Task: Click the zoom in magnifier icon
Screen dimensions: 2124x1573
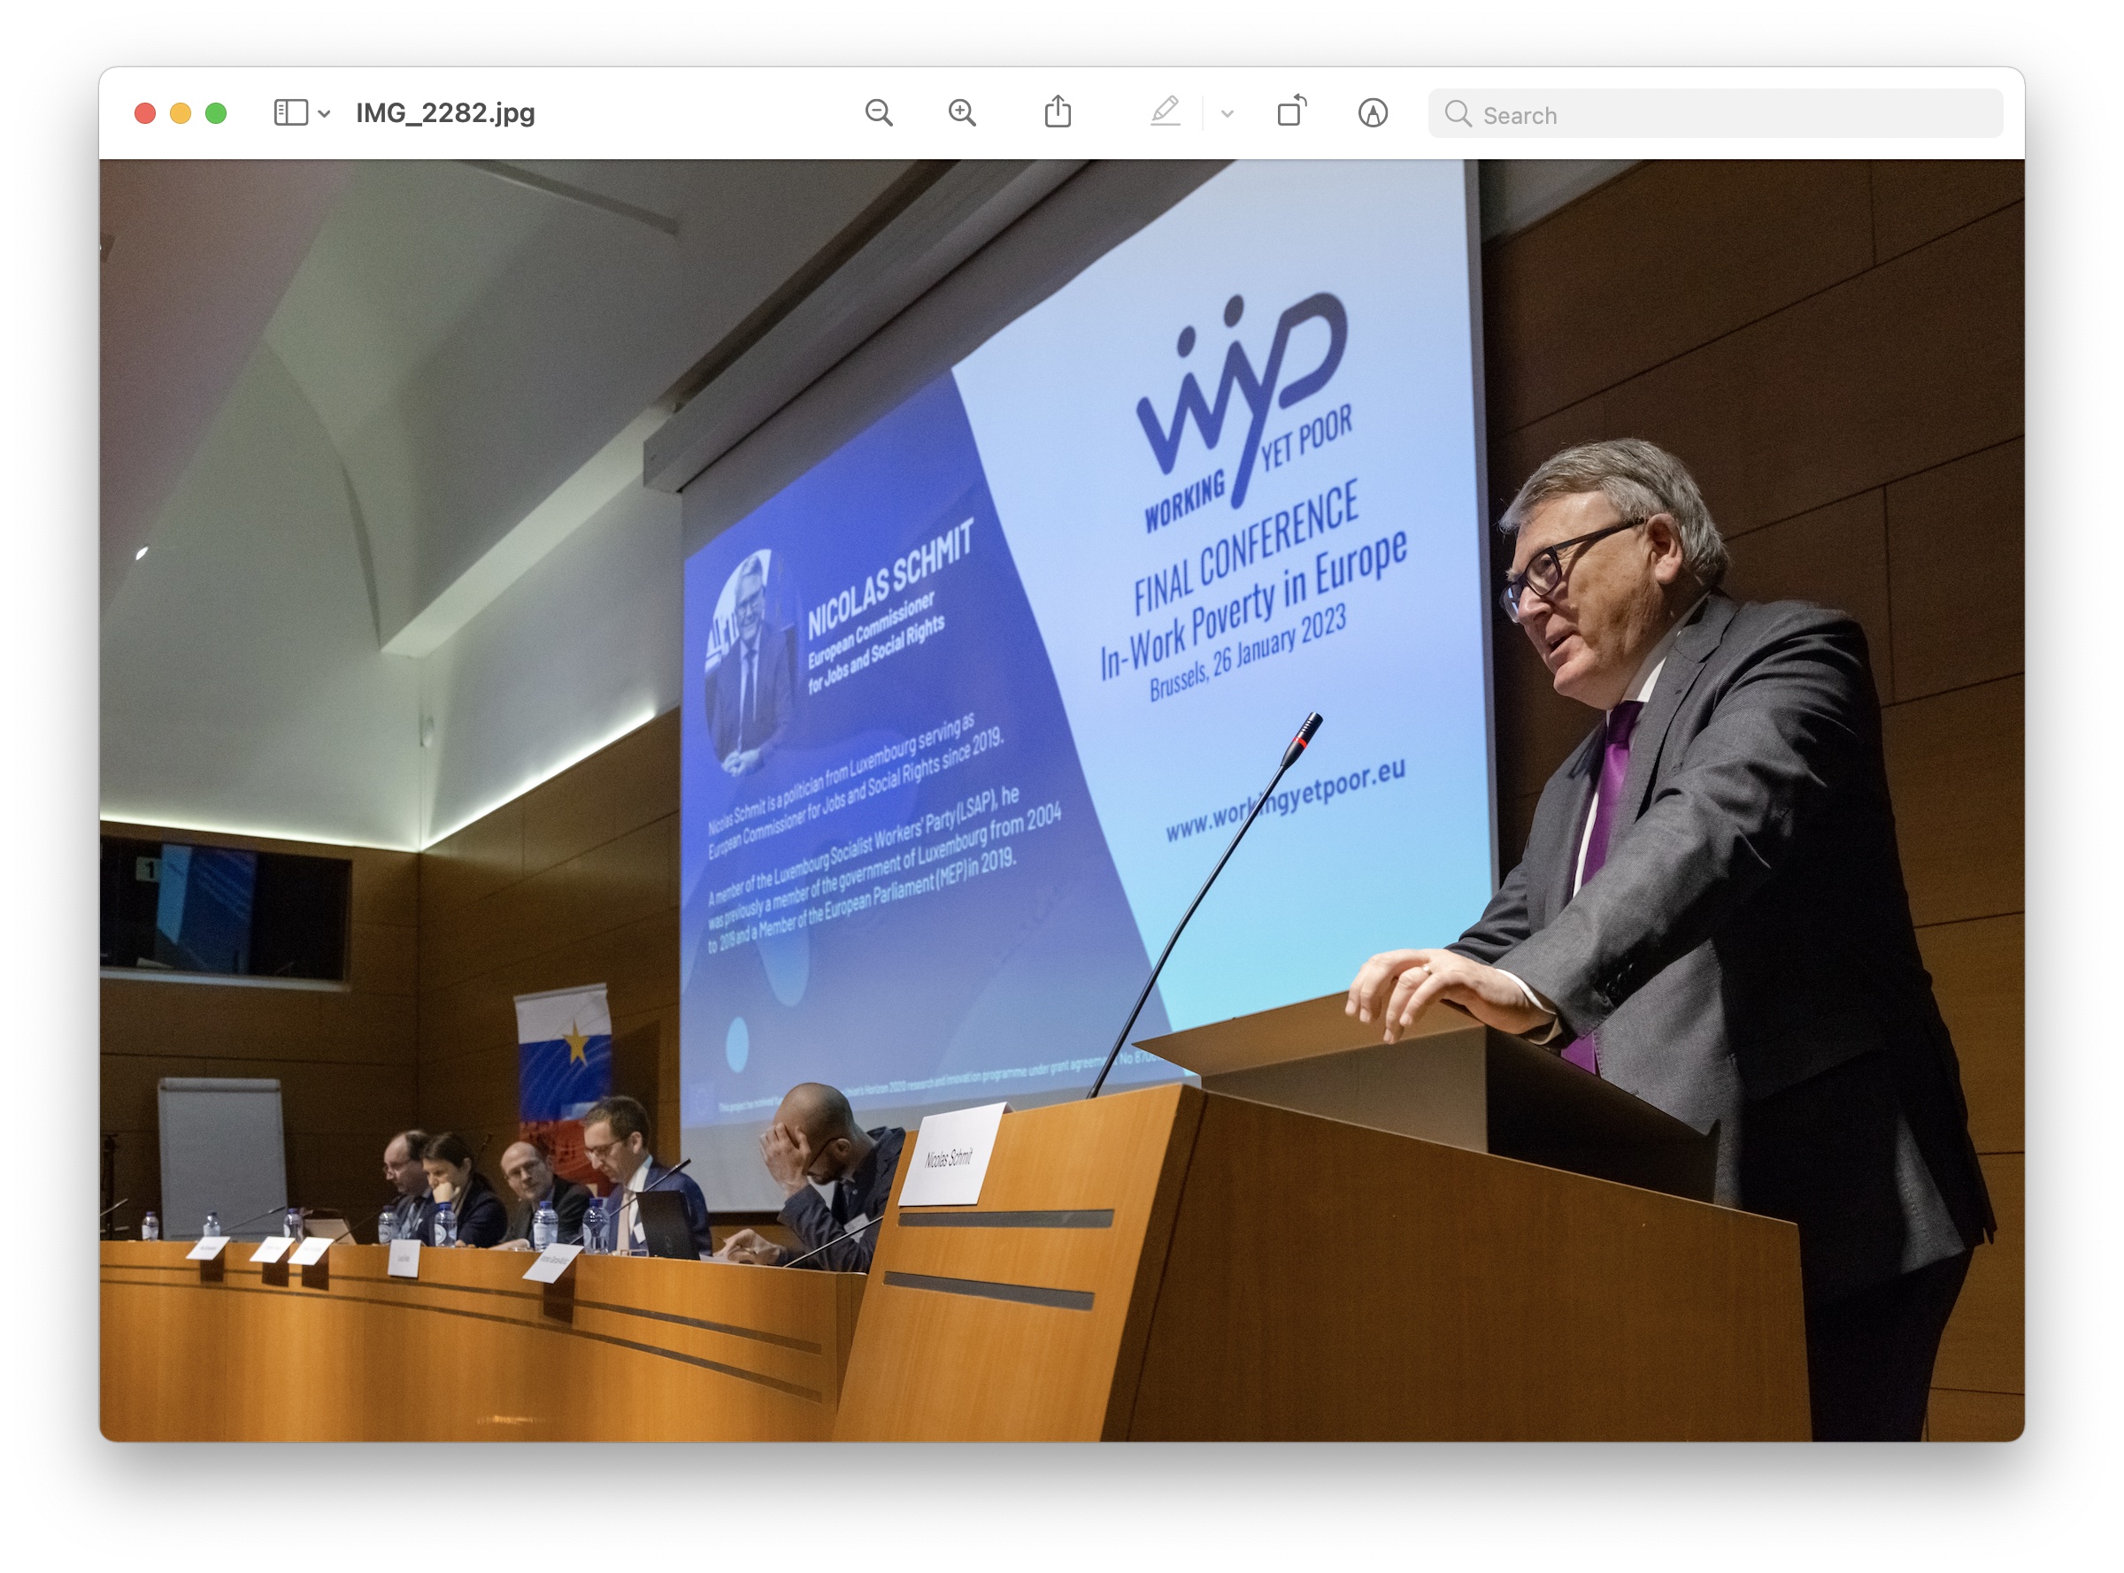Action: [962, 113]
